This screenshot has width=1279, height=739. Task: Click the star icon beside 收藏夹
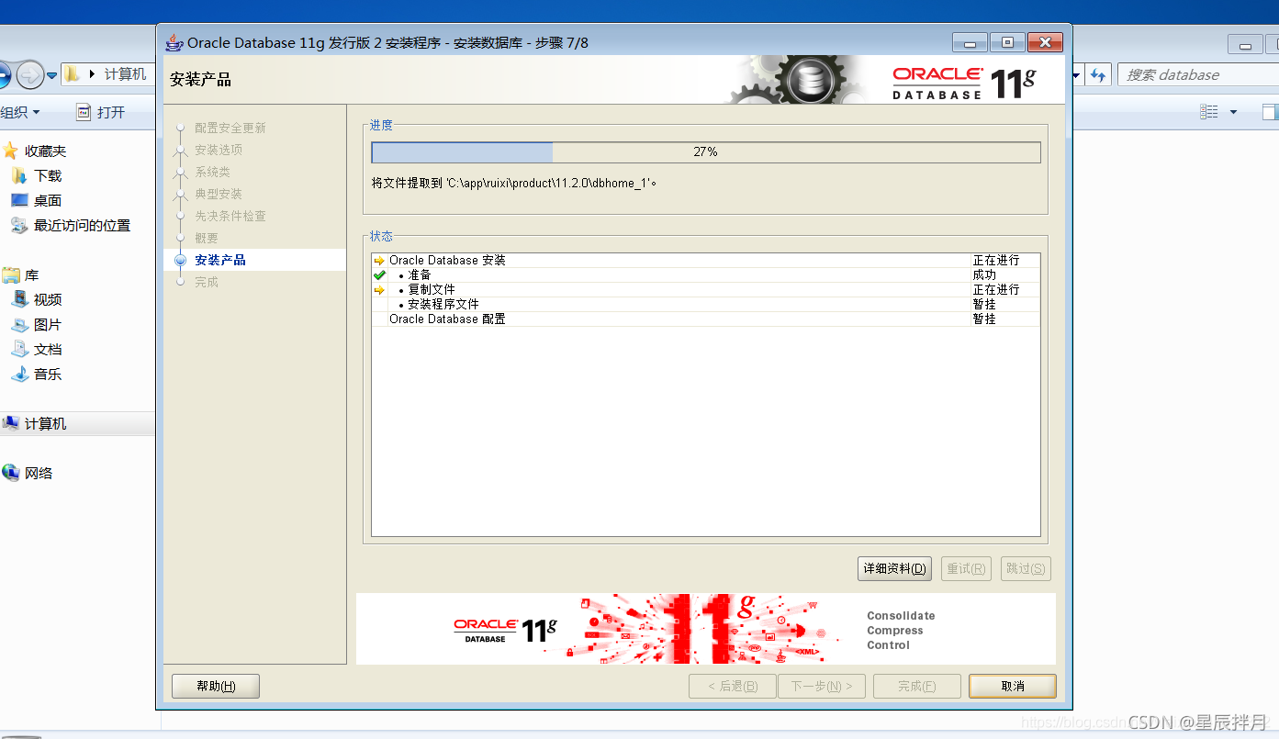point(10,151)
